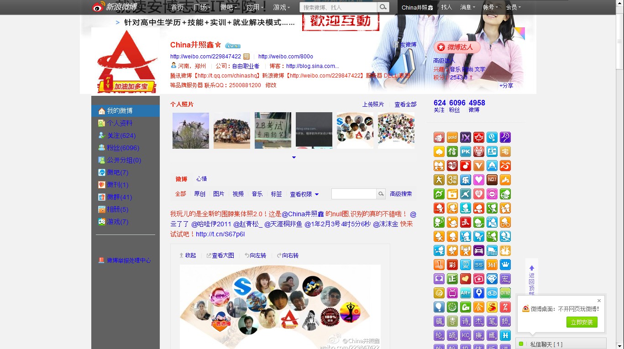Expand more photos with arrow below thumbnails
624x349 pixels.
294,157
